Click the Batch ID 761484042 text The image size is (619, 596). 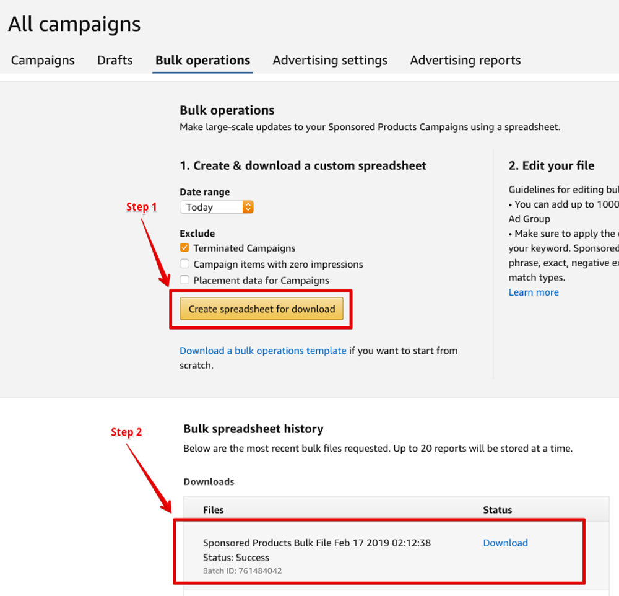coord(242,571)
